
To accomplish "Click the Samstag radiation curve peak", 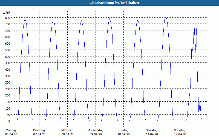I will [x=166, y=16].
